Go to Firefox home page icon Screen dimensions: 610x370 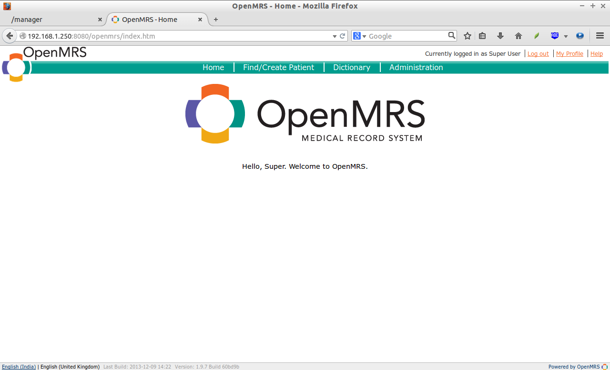tap(518, 36)
